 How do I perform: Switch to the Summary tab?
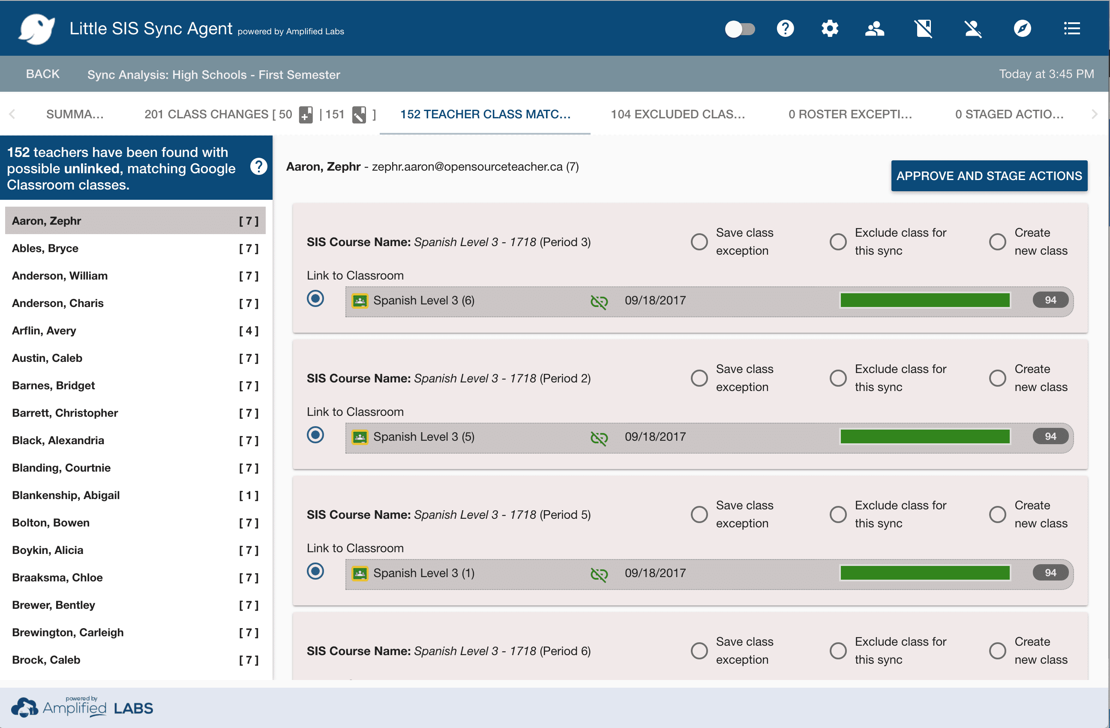[x=75, y=114]
